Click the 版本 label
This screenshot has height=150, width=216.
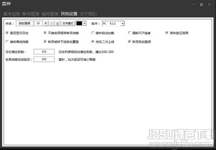pos(96,24)
